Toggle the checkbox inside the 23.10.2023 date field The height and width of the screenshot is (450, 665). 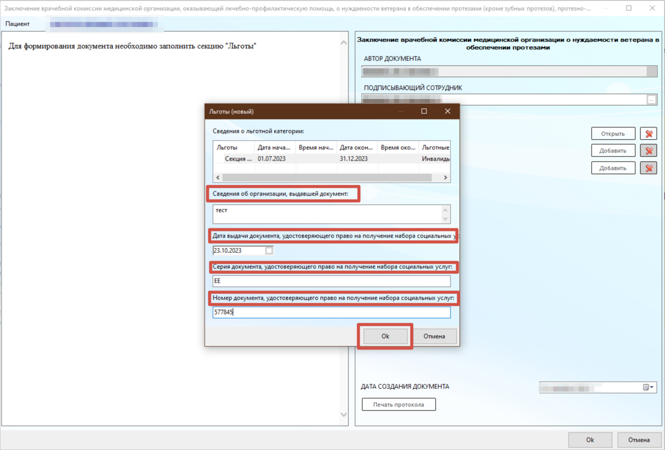[269, 251]
